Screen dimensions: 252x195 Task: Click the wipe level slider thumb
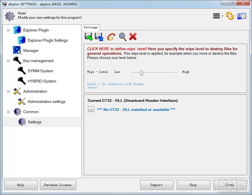click(x=141, y=73)
